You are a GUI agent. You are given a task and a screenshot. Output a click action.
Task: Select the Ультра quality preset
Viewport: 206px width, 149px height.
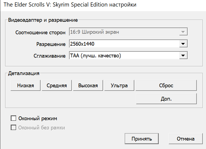(119, 85)
